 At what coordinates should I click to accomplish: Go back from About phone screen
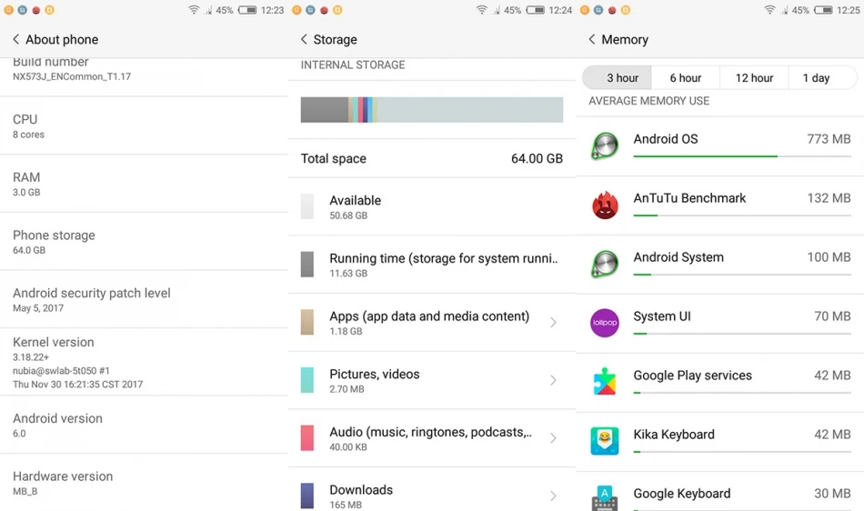click(16, 39)
